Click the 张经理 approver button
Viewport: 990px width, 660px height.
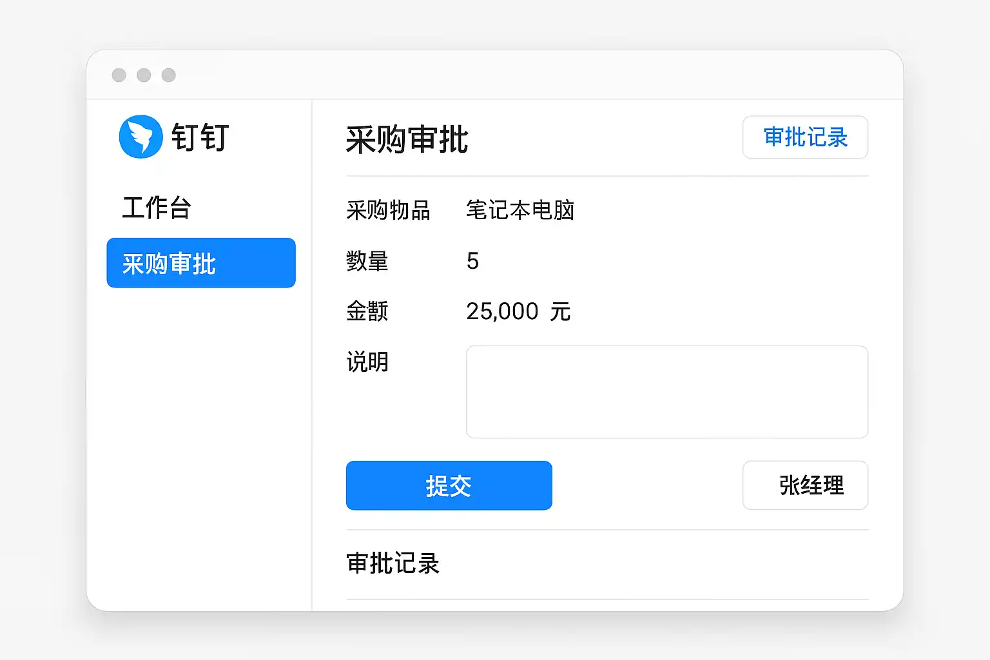point(805,485)
